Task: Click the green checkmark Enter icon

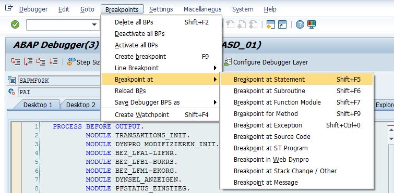Action: point(15,24)
